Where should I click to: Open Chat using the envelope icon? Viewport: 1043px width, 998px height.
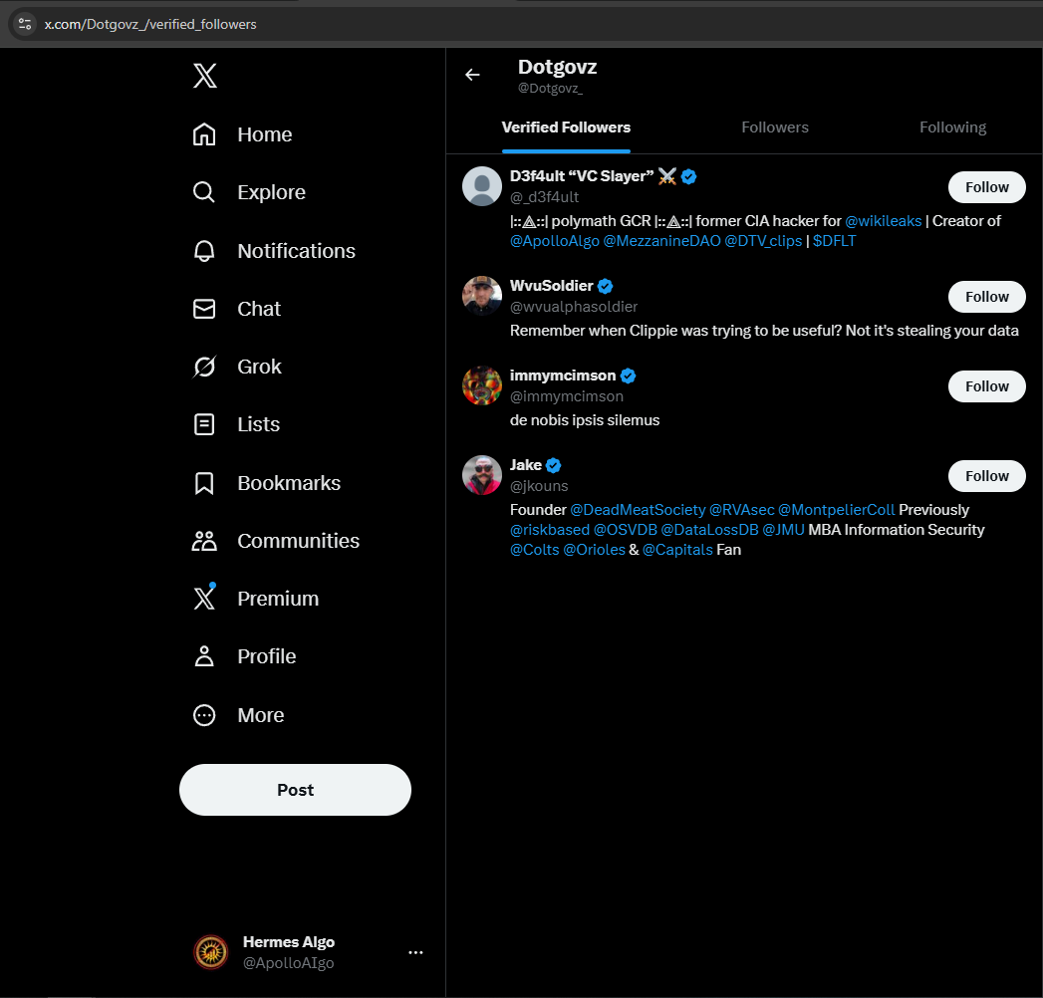203,308
